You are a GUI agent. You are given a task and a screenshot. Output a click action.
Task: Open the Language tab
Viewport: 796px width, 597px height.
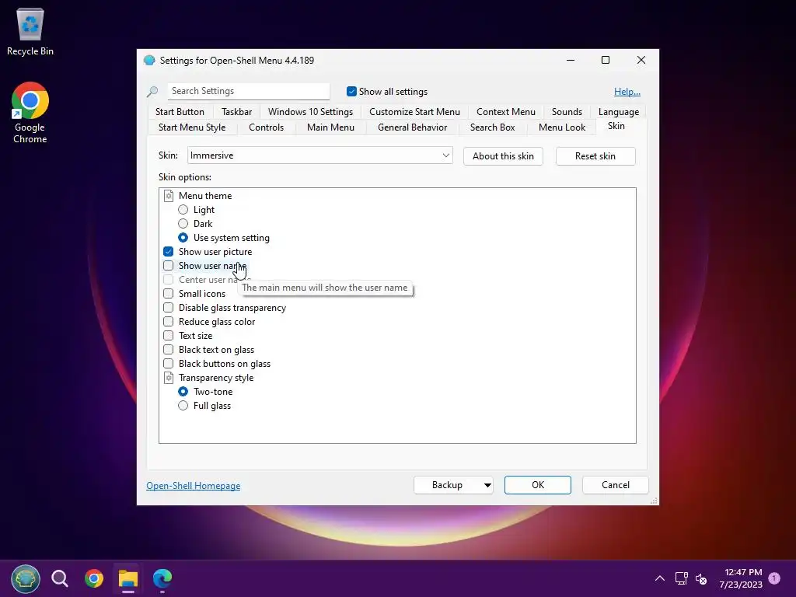coord(618,112)
